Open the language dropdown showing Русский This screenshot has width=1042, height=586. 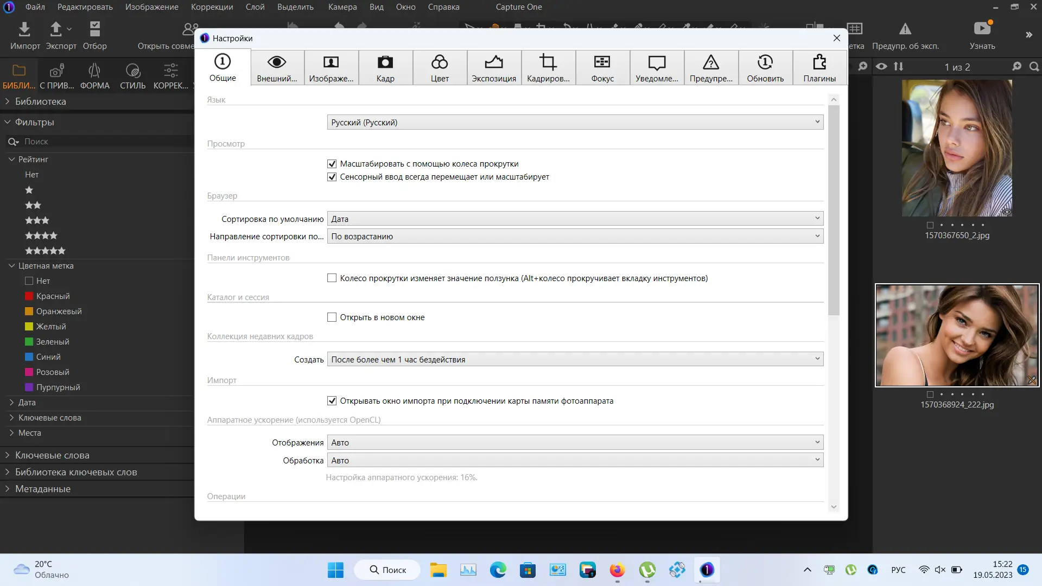(x=575, y=123)
